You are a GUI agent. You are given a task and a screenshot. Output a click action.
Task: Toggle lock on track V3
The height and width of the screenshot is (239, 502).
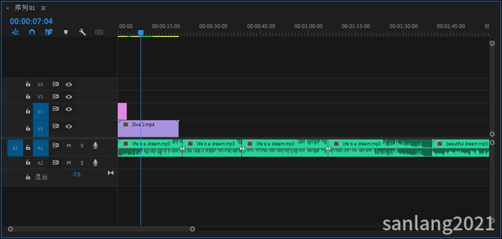point(28,97)
